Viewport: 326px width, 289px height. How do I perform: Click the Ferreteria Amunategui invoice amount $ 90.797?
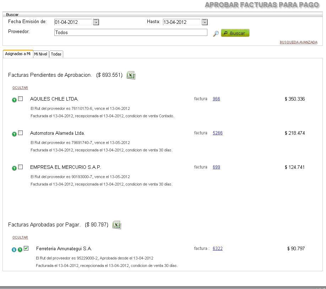(296, 248)
